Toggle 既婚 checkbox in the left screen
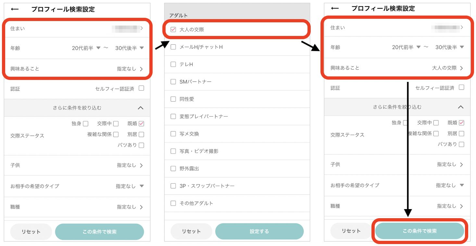The image size is (476, 246). click(x=141, y=124)
